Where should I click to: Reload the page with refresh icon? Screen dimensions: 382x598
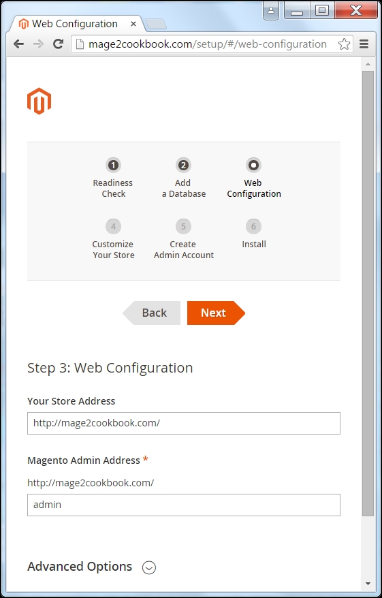click(x=58, y=44)
